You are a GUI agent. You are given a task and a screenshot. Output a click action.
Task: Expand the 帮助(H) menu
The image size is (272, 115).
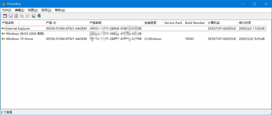coord(60,10)
